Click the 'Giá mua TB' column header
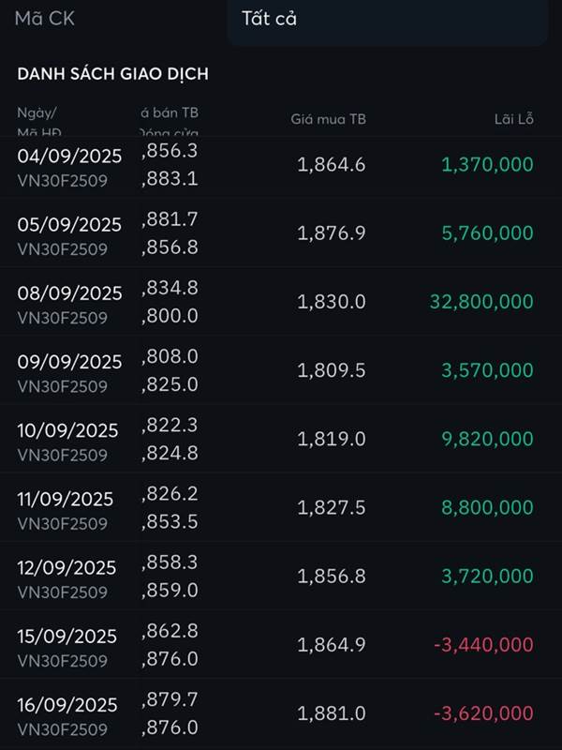 pos(329,119)
